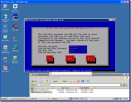The width and height of the screenshot is (131, 102).
Task: Open the Favorites menu in CCM423
Action: pyautogui.click(x=47, y=78)
